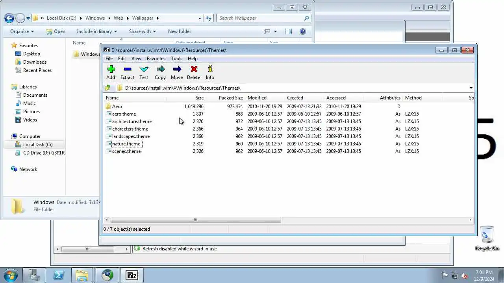
Task: Click the network tray icon
Action: pyautogui.click(x=455, y=276)
